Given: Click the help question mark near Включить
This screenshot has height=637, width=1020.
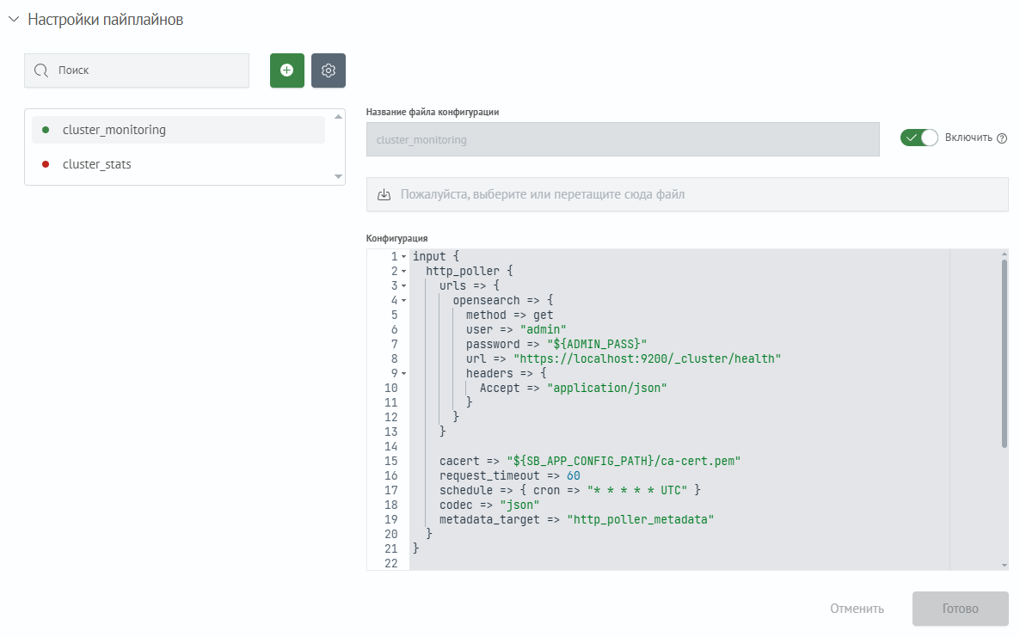Looking at the screenshot, I should tap(1001, 138).
